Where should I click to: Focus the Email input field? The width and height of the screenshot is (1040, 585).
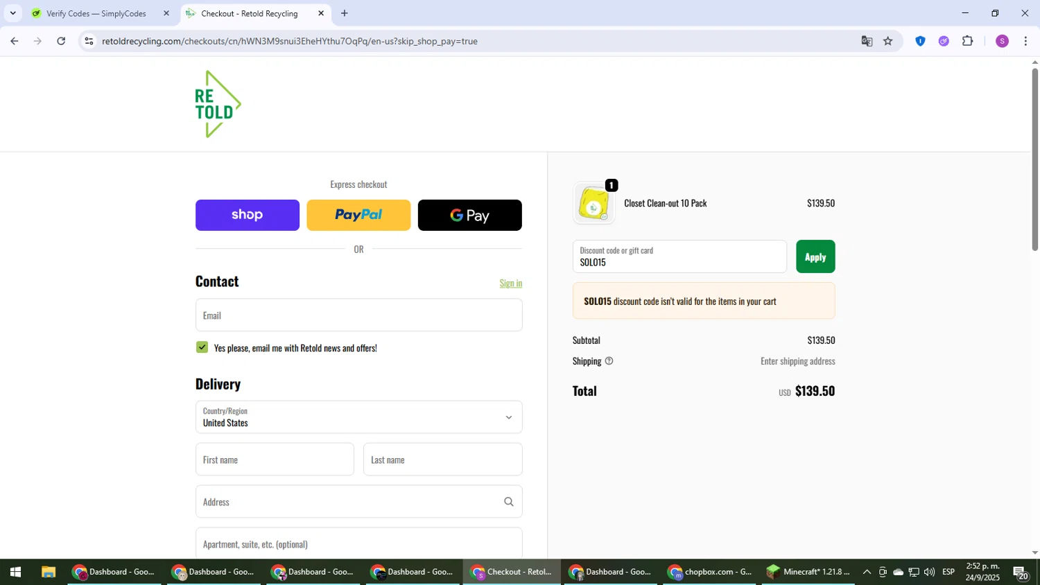coord(359,315)
